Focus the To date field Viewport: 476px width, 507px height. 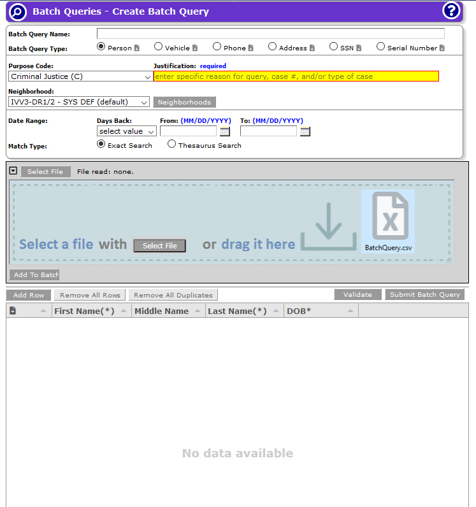pyautogui.click(x=268, y=131)
